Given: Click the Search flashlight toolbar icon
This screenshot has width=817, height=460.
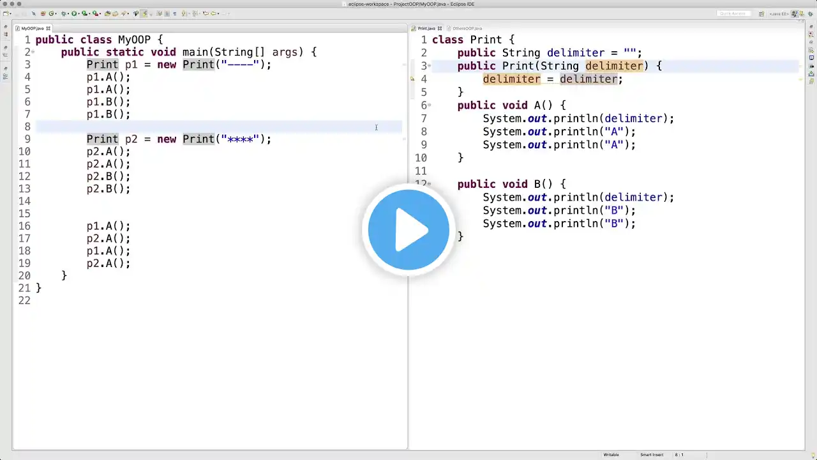Looking at the screenshot, I should tap(123, 13).
